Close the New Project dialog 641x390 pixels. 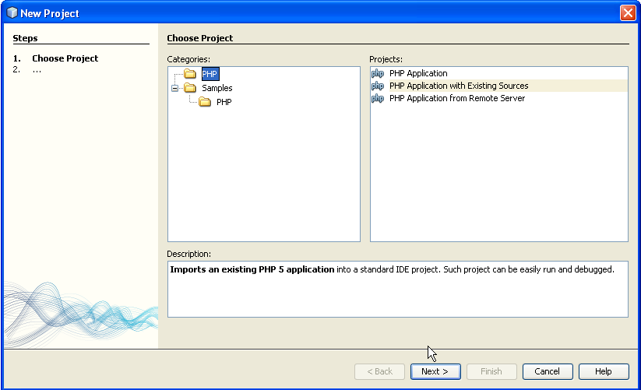pyautogui.click(x=628, y=13)
